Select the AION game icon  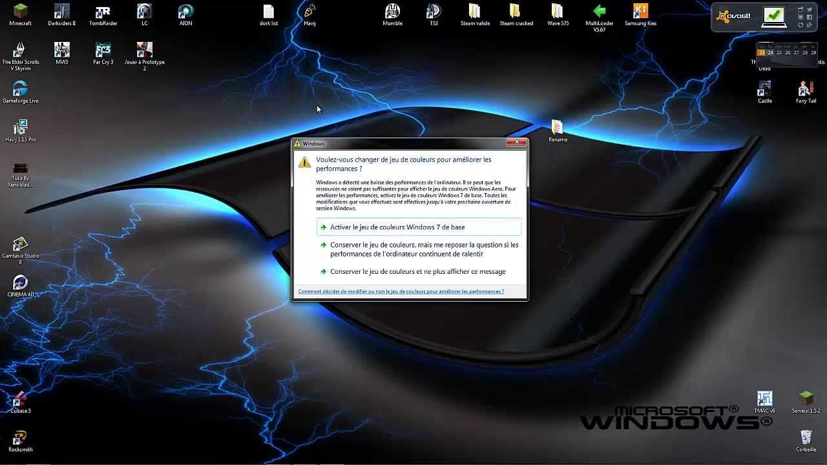[x=185, y=15]
